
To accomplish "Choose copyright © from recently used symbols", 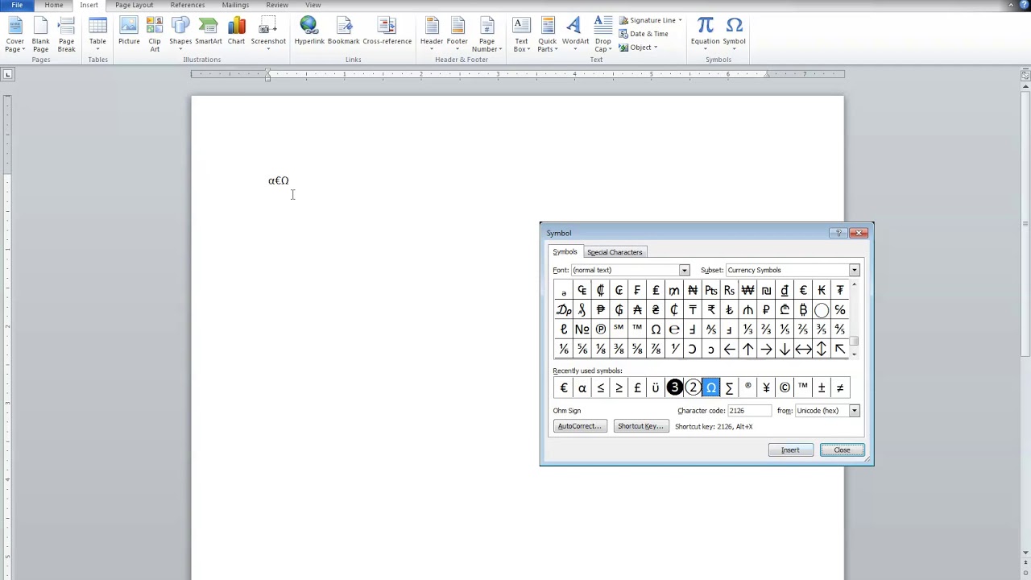I will click(x=785, y=388).
